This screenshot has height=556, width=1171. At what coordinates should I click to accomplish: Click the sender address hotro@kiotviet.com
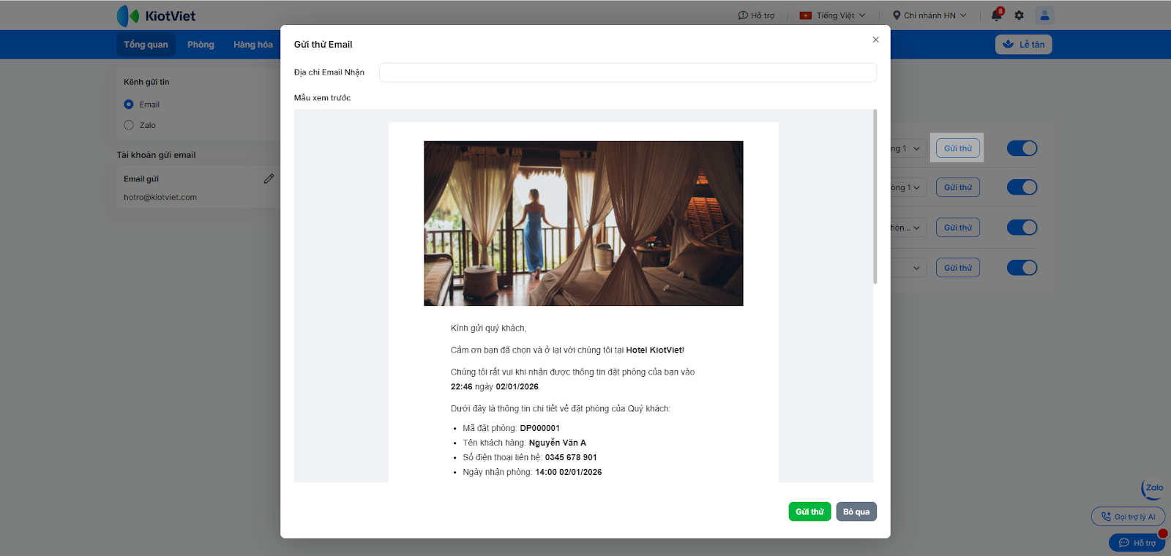(160, 198)
